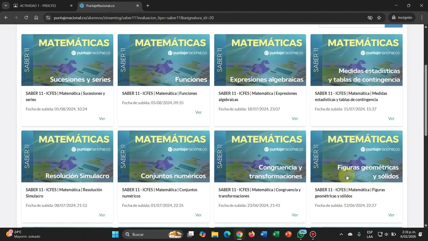Click date 'Fecha de subida: 23/06/2024, 21:43'
Screen dimensions: 428x241
point(249,206)
